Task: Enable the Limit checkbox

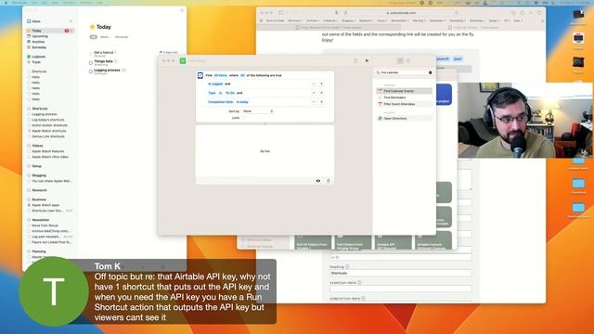Action: click(x=243, y=118)
